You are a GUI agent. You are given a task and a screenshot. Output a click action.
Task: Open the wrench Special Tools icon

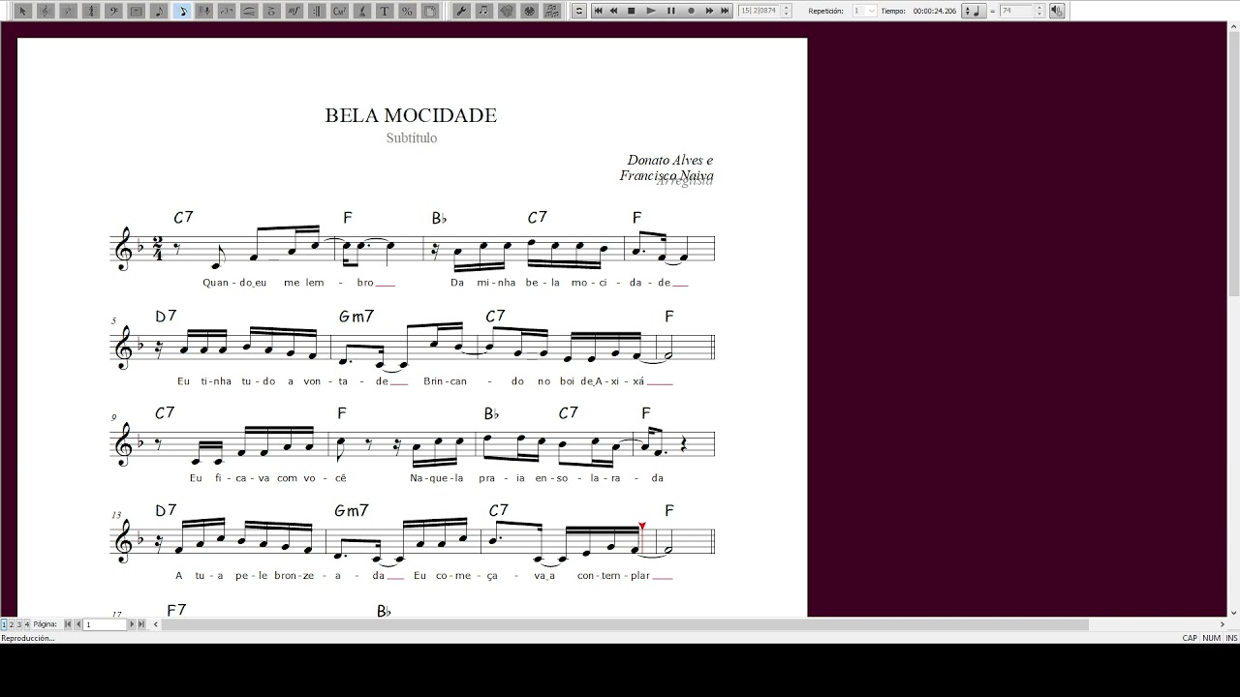[x=461, y=11]
